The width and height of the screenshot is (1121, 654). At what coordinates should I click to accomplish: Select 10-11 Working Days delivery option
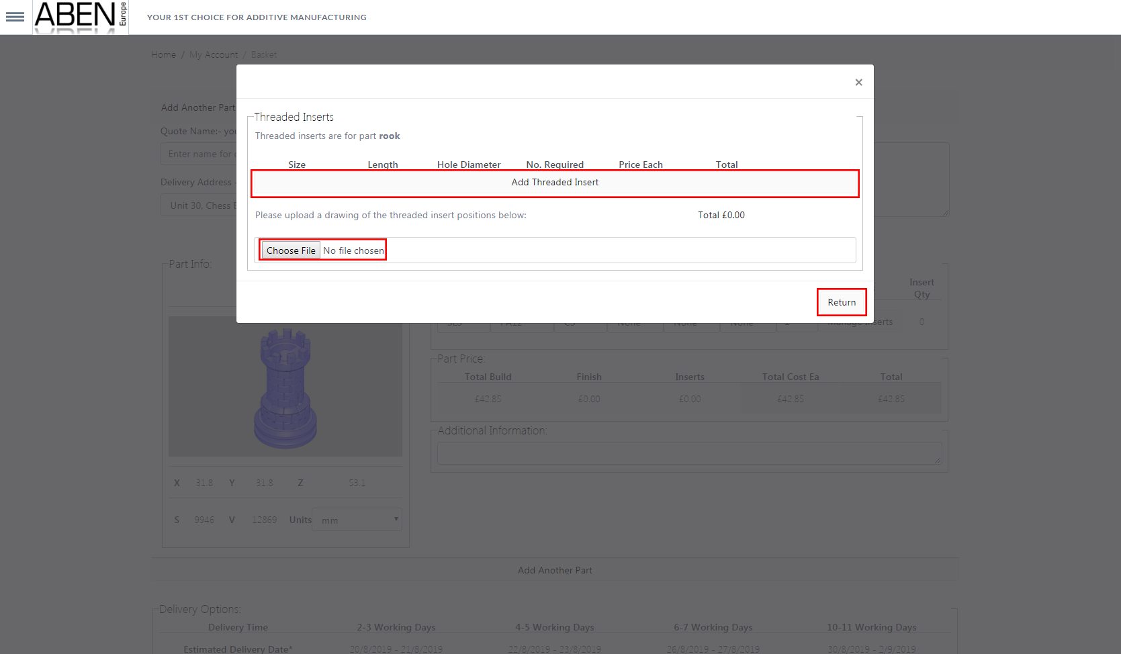pyautogui.click(x=872, y=627)
